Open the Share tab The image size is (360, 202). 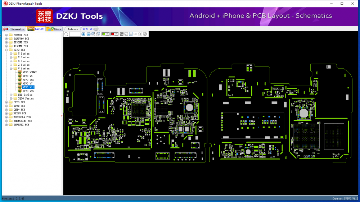point(54,29)
